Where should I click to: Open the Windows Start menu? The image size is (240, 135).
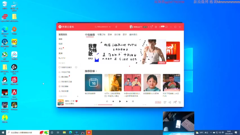[x=3, y=132]
